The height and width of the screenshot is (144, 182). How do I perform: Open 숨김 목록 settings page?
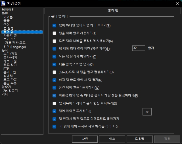(10, 83)
